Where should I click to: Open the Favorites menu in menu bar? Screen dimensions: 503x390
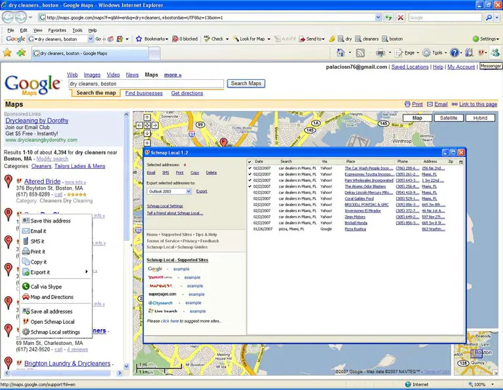[x=57, y=30]
